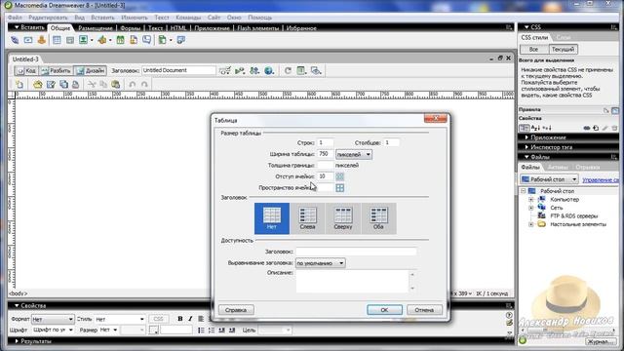Switch to Code view (Код)
The width and height of the screenshot is (624, 351).
coord(26,71)
